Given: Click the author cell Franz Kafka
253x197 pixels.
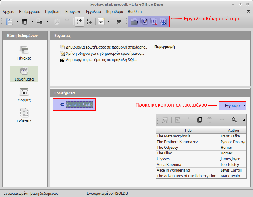Looking at the screenshot, I should (233, 136).
